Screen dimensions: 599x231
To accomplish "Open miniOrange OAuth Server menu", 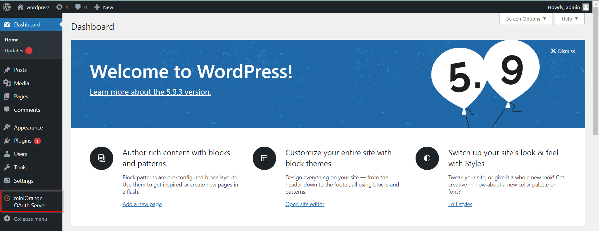I will 31,201.
